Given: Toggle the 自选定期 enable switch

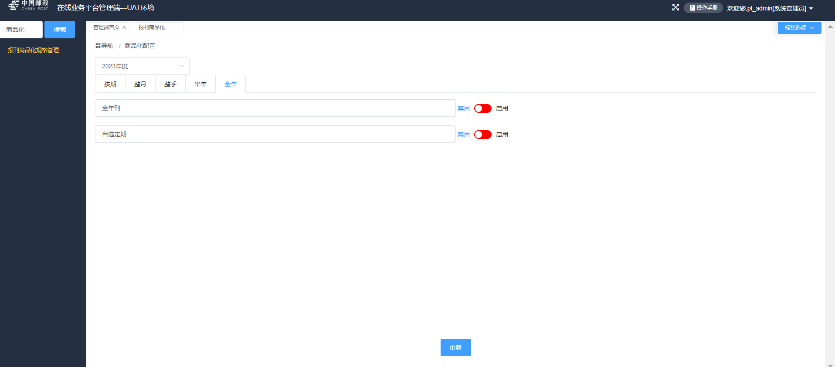Looking at the screenshot, I should 483,135.
